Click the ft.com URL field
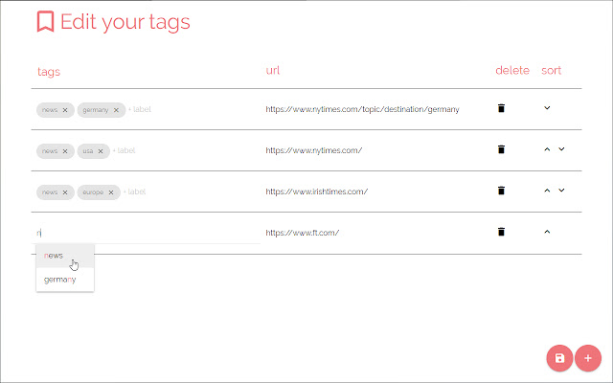 coord(303,233)
